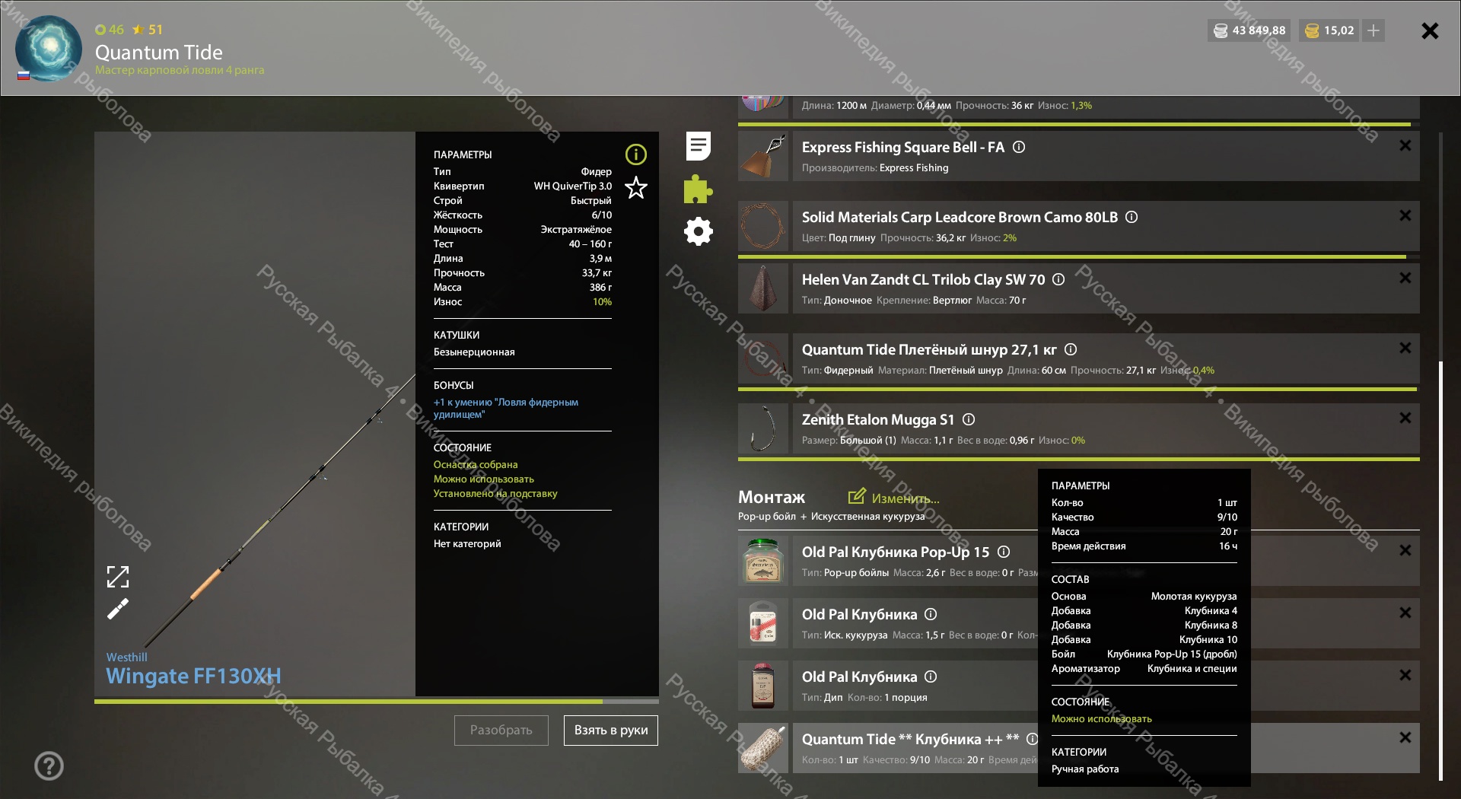Mark rod as favorite with star icon

[x=636, y=187]
